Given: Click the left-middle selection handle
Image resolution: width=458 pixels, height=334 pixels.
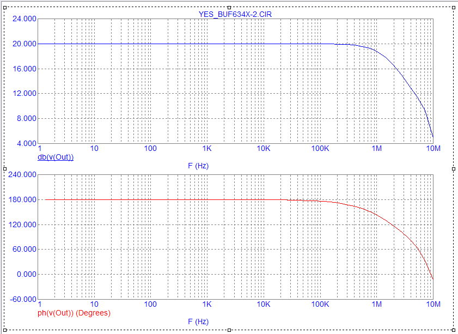Looking at the screenshot, I should coord(5,169).
